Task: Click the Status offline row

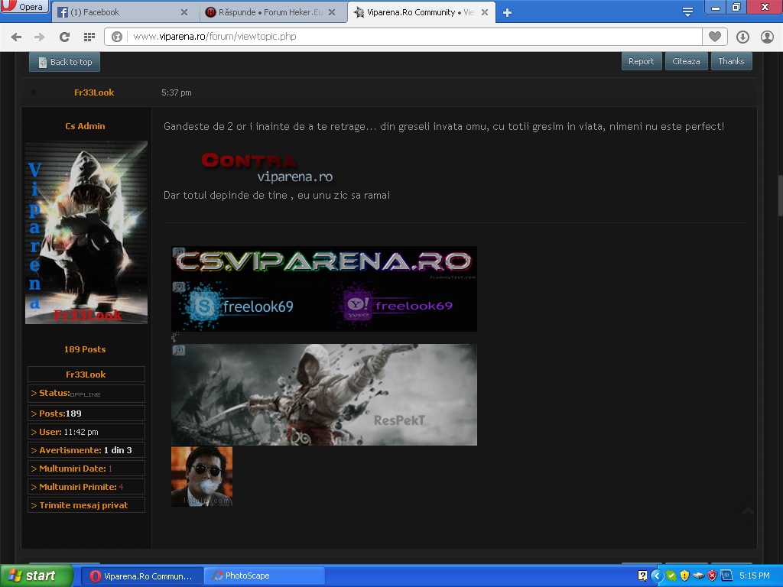Action: (86, 394)
